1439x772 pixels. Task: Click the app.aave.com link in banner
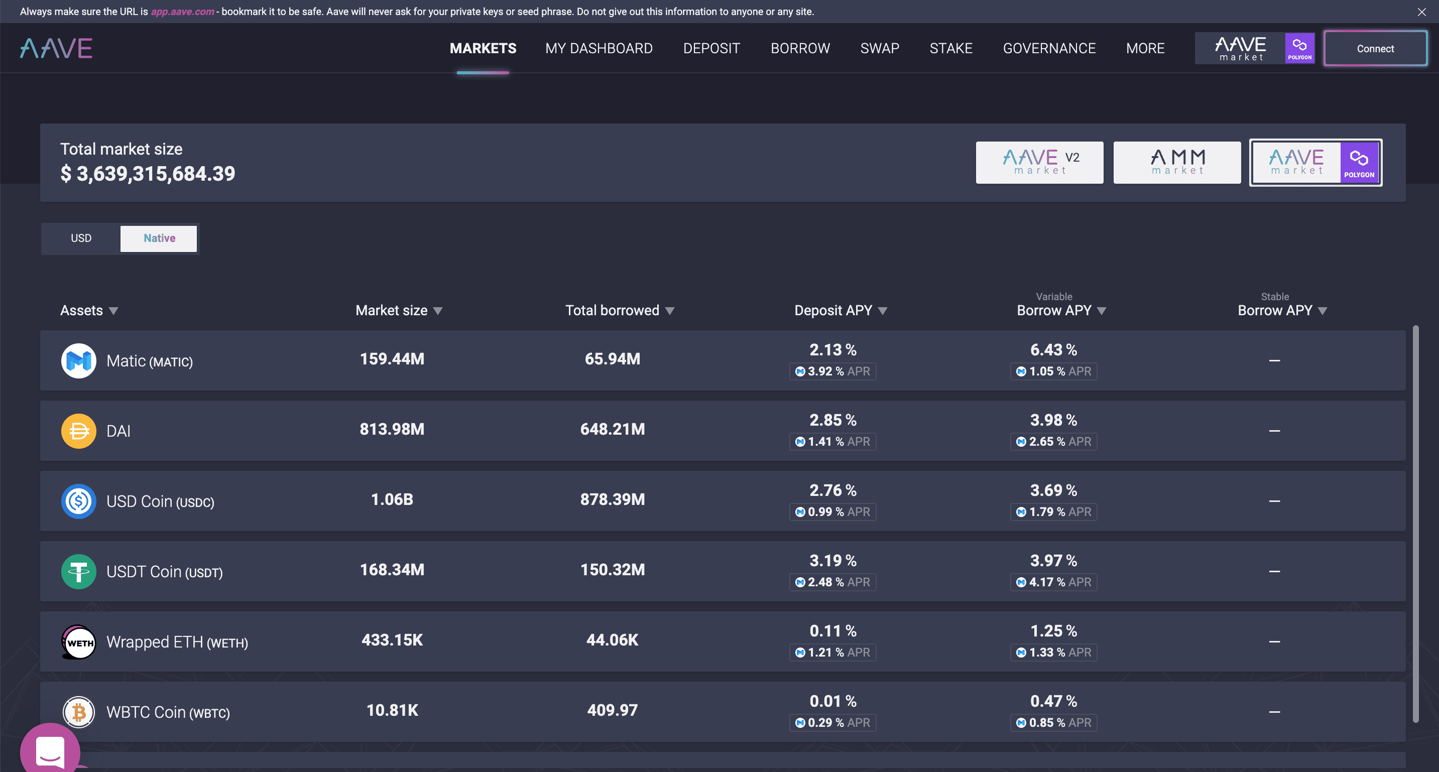183,12
